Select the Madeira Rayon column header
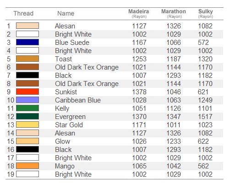Image resolution: width=229 pixels, height=184 pixels. 139,14
